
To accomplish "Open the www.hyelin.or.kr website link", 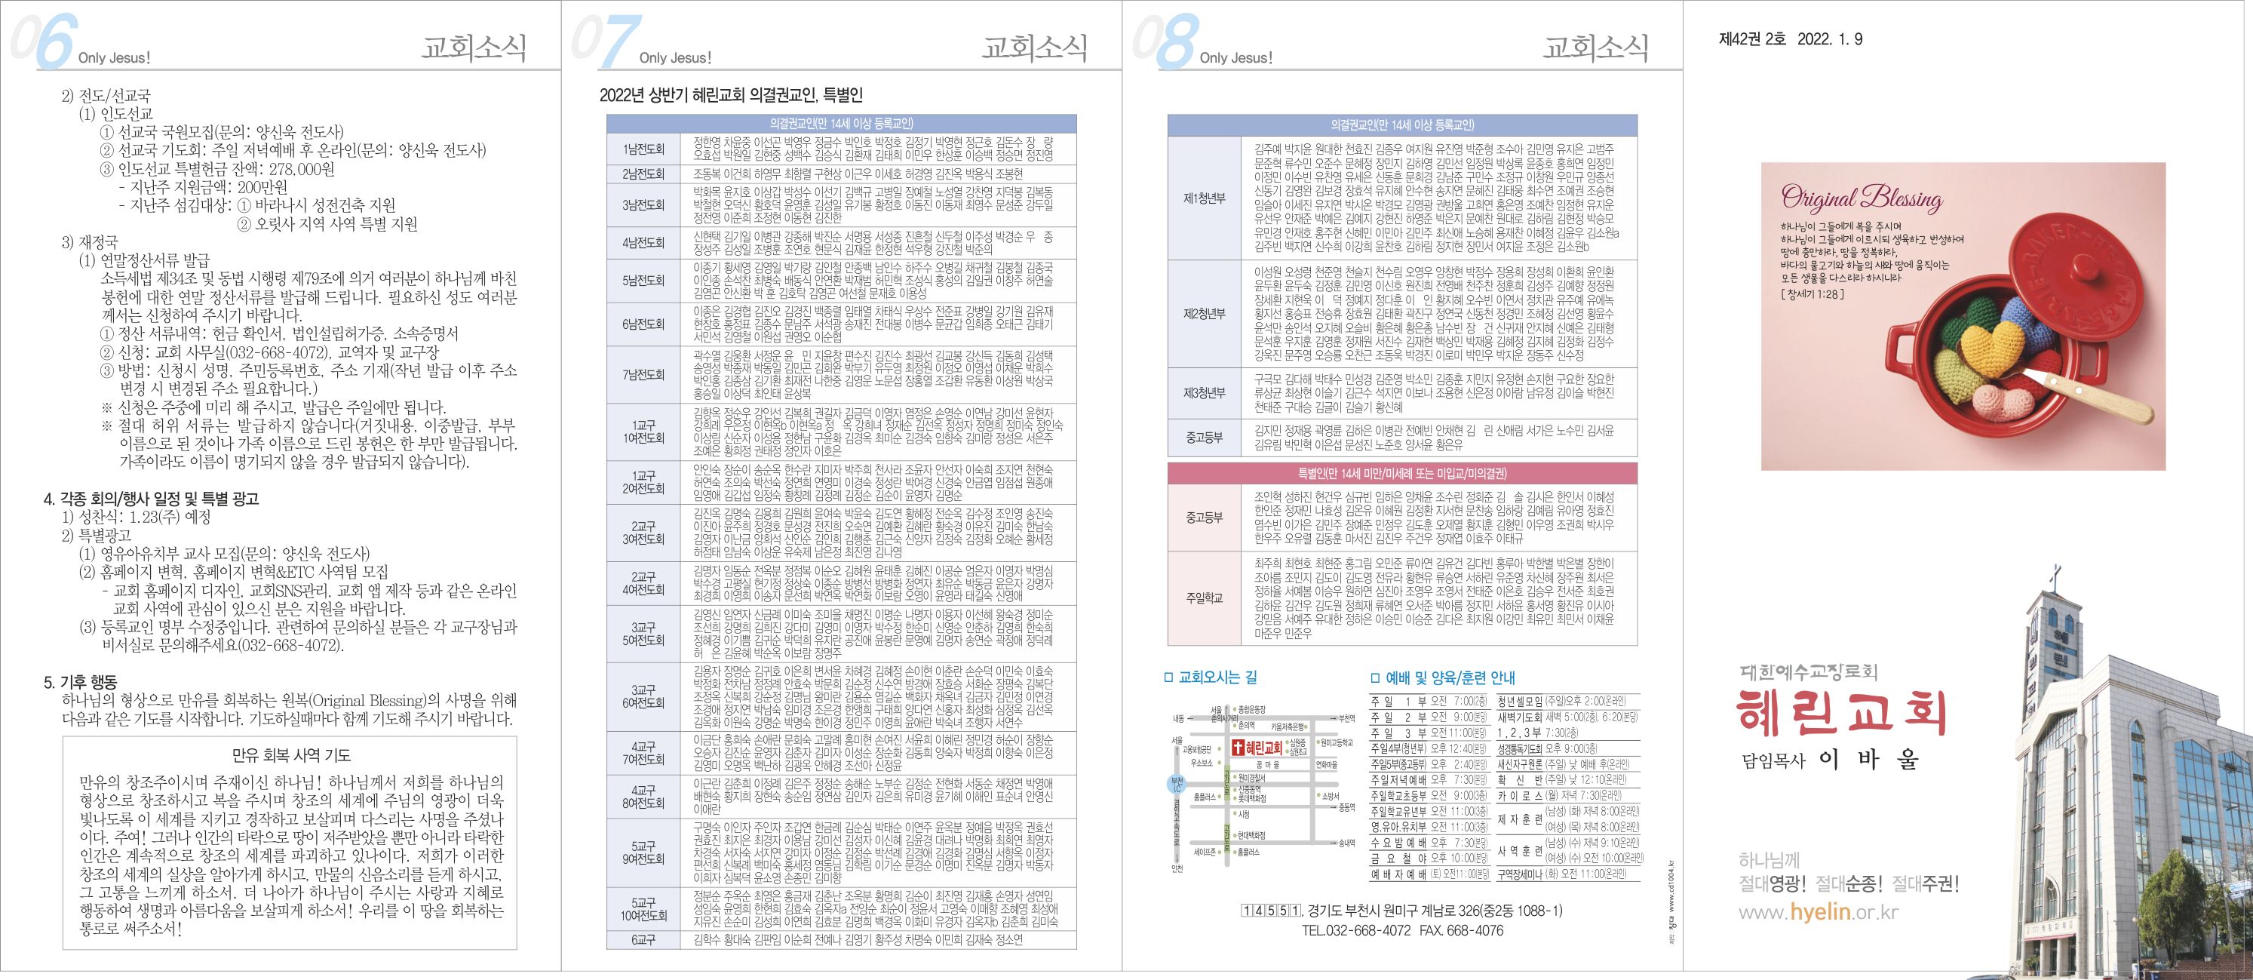I will coord(1819,912).
